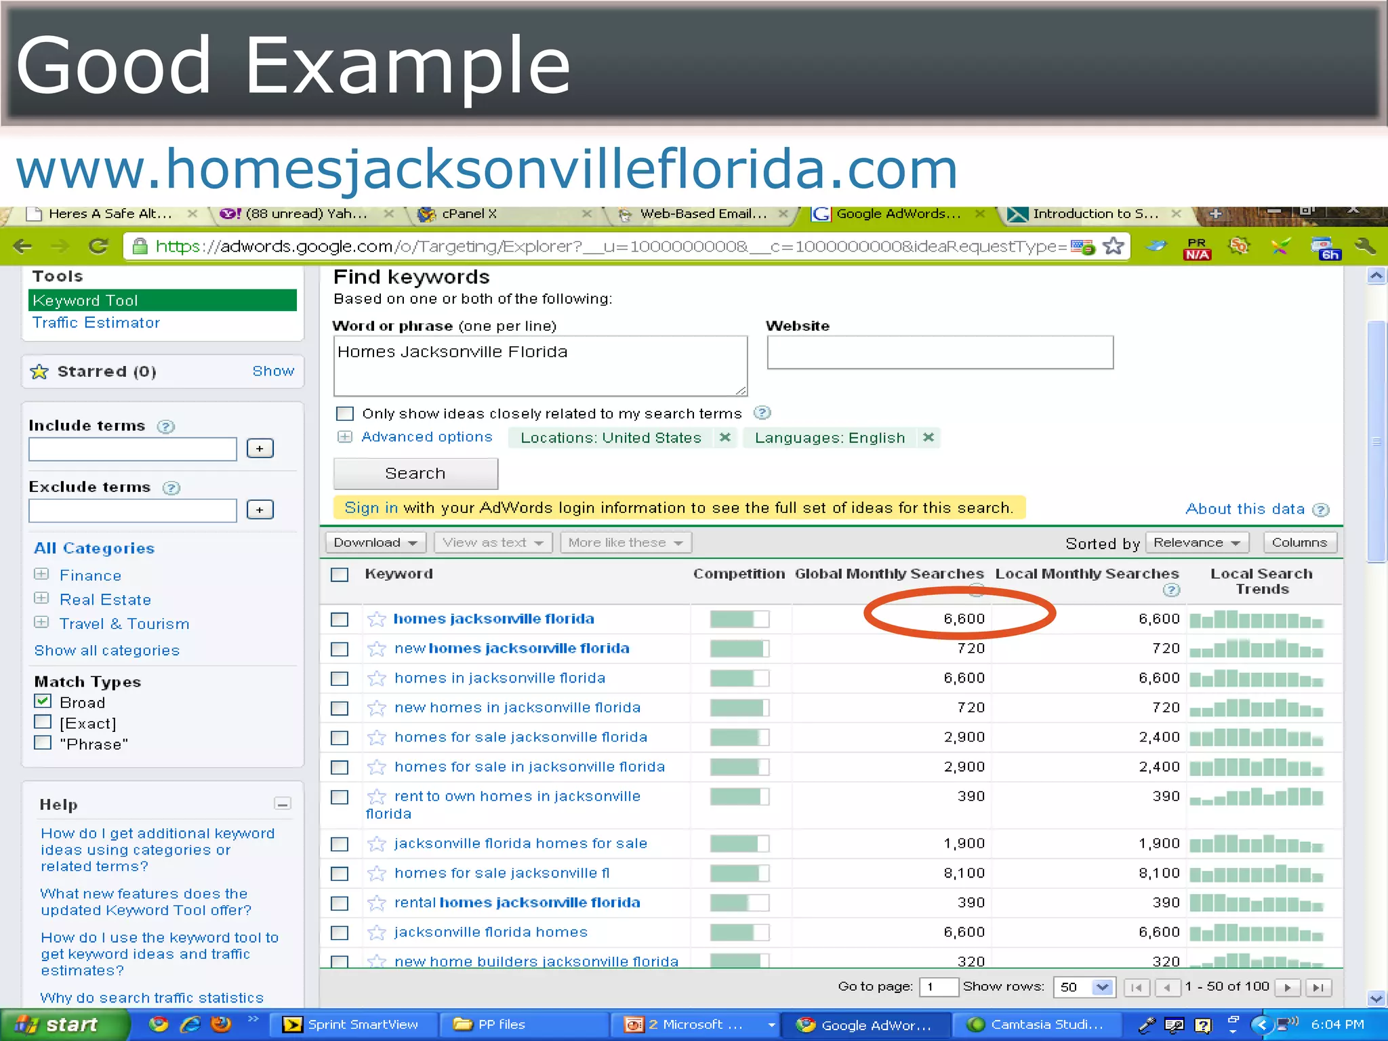Collapse the Help panel
The height and width of the screenshot is (1041, 1388).
[x=283, y=804]
